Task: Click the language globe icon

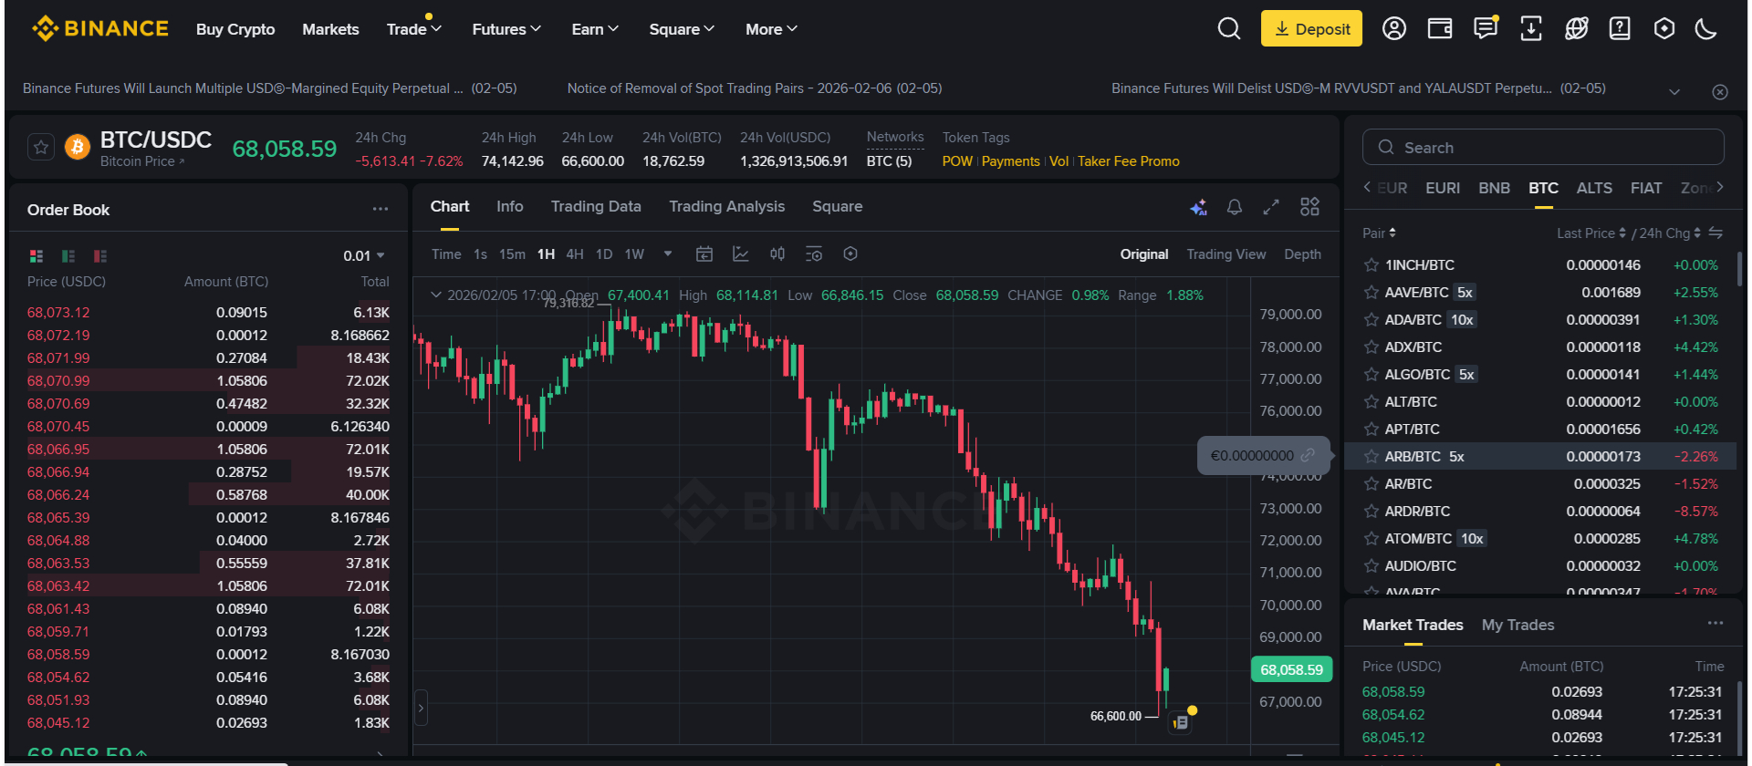Action: [1576, 29]
